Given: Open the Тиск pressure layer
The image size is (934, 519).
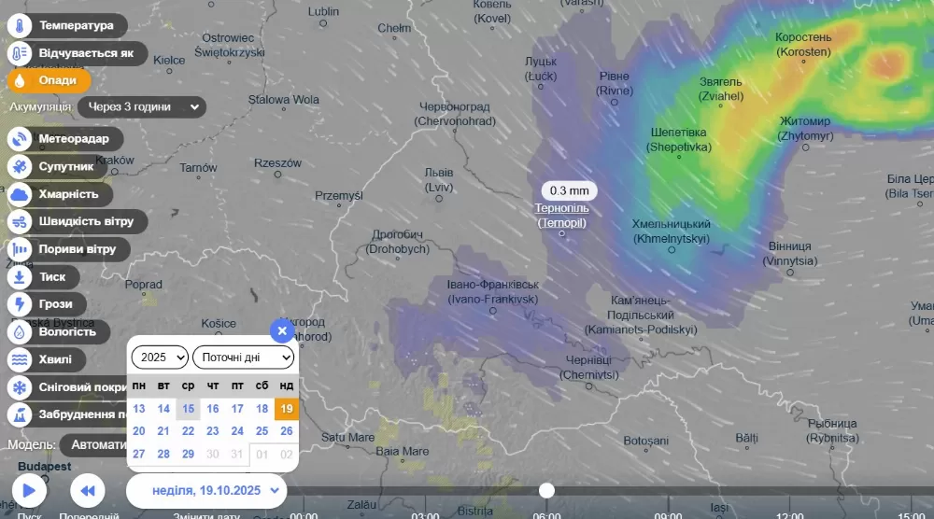Looking at the screenshot, I should 20,277.
